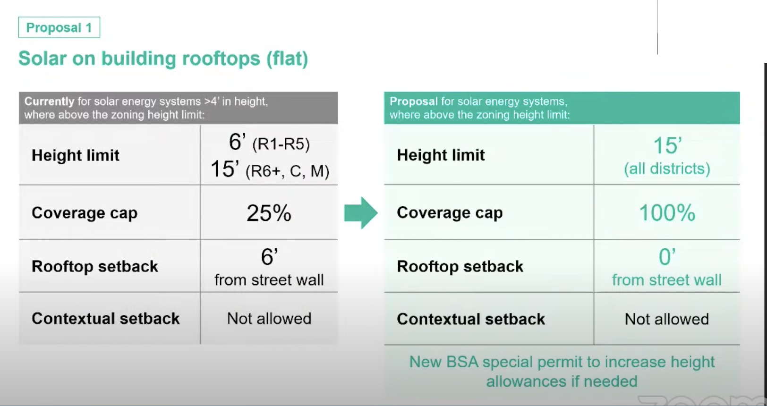Click 'Rooftop setback' label in Currently table

pos(94,266)
